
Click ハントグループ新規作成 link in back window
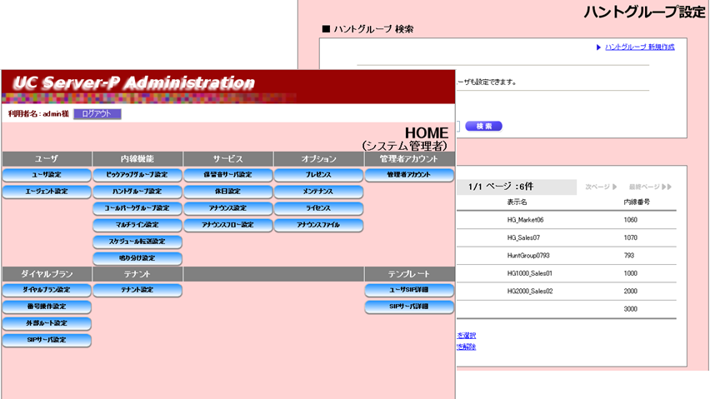coord(639,47)
